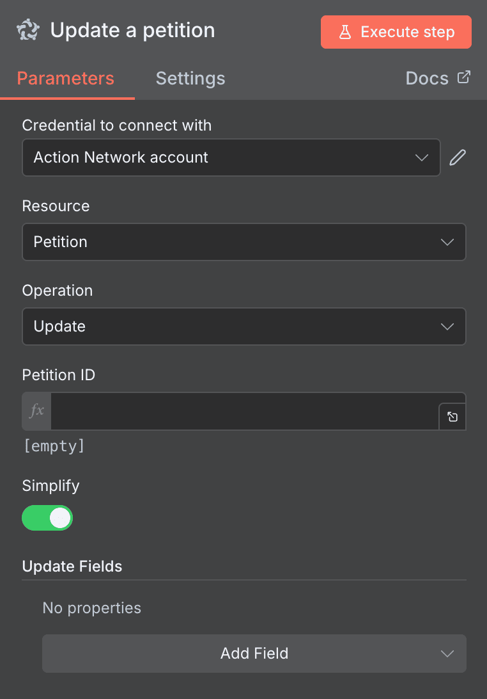This screenshot has width=487, height=699.
Task: Open the credential dropdown for Action Network account
Action: [231, 157]
